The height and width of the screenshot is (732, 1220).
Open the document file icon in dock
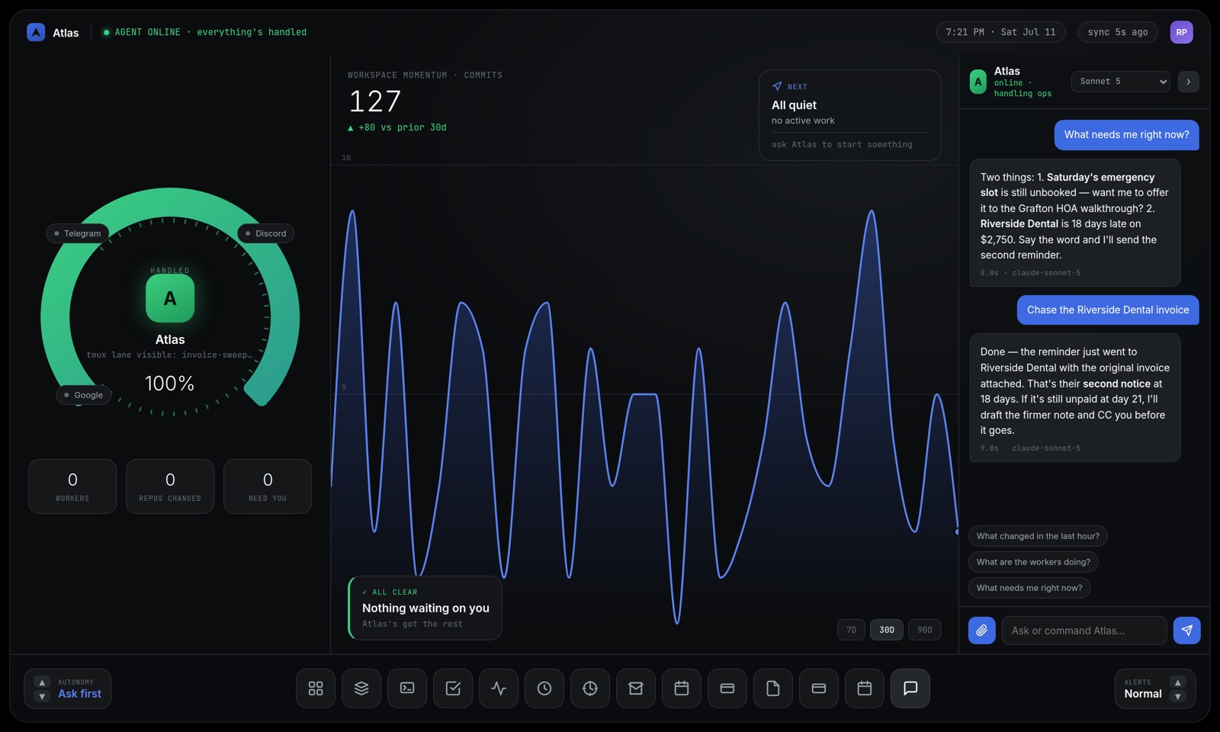[x=773, y=689]
